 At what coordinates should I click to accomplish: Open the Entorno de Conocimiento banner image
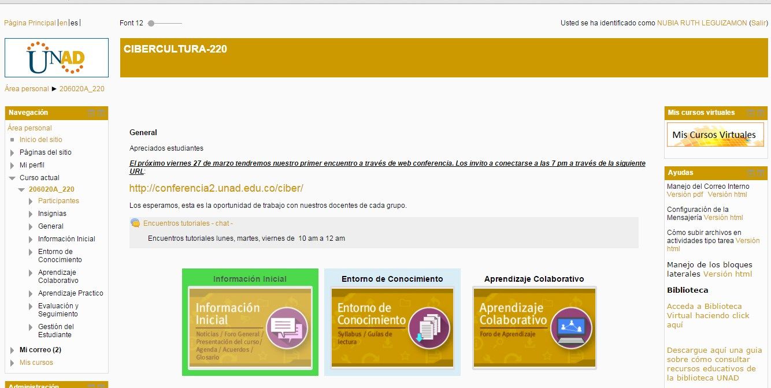pyautogui.click(x=392, y=328)
